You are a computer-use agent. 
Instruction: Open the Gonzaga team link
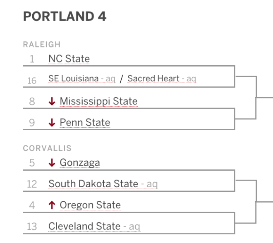pyautogui.click(x=80, y=163)
